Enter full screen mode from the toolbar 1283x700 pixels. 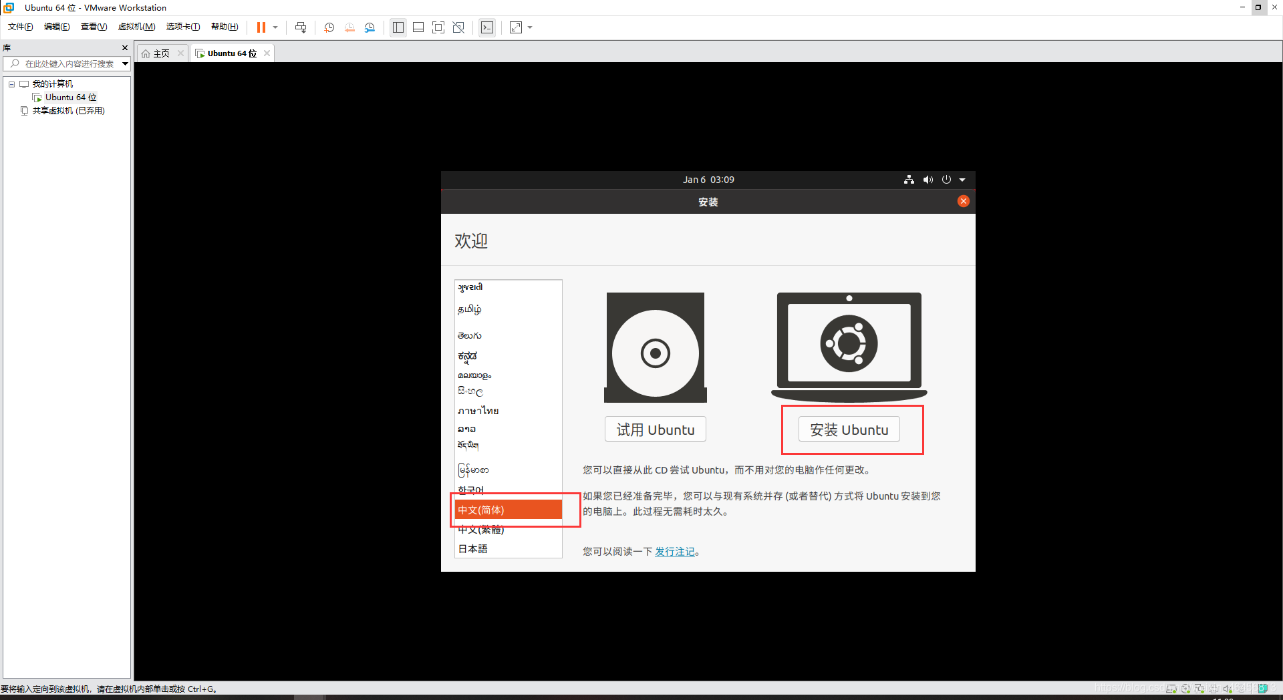pos(438,27)
